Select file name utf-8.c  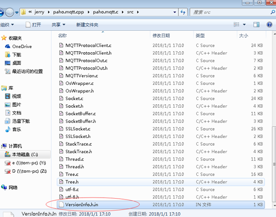click(72, 190)
